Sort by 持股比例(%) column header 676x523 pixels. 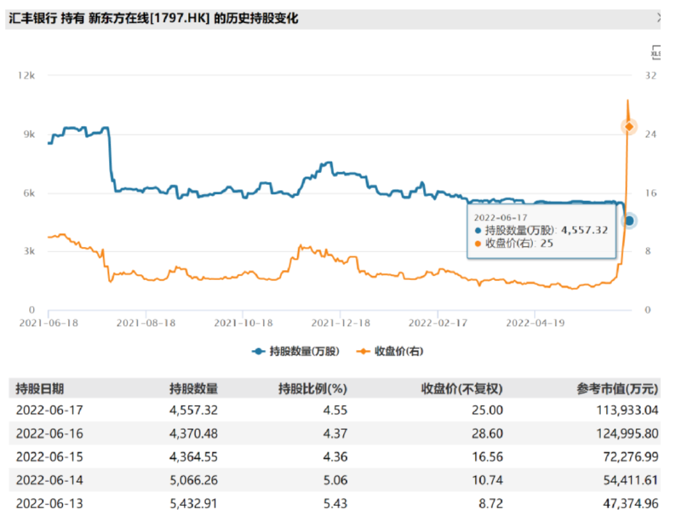coord(312,388)
